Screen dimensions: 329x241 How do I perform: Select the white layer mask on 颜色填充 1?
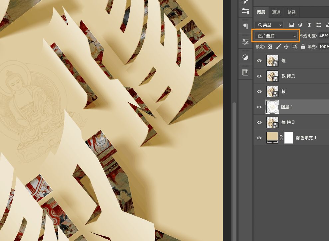(x=288, y=138)
